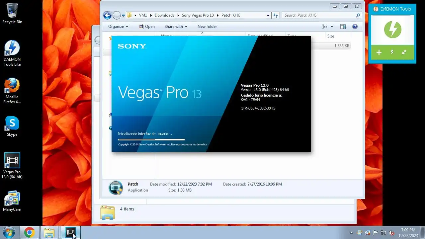Click the Action Center flag tray icon

click(x=376, y=233)
